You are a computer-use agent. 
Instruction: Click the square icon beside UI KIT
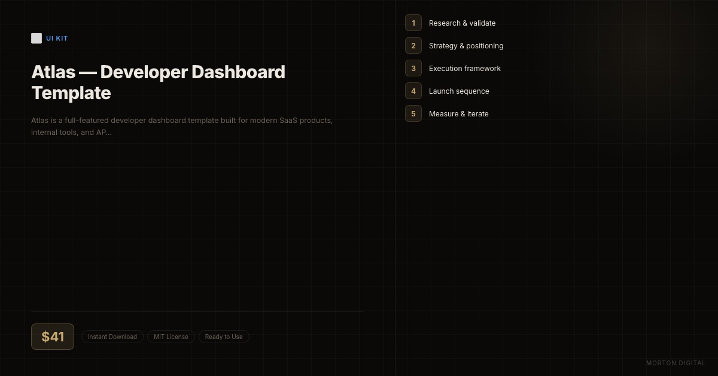point(36,38)
